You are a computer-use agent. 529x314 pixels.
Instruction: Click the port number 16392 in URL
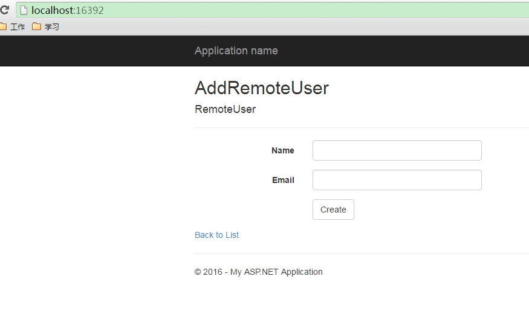[89, 10]
